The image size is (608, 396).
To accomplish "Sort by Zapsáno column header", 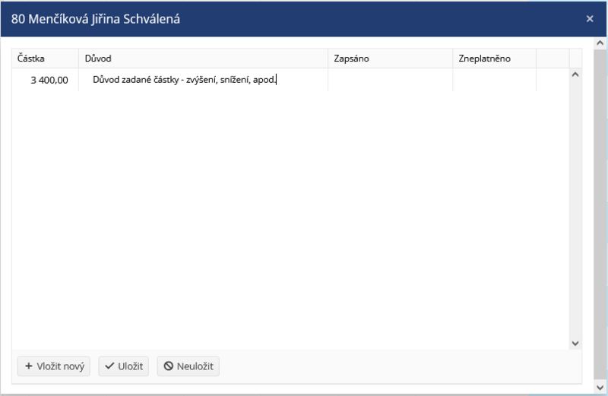I will [x=390, y=59].
